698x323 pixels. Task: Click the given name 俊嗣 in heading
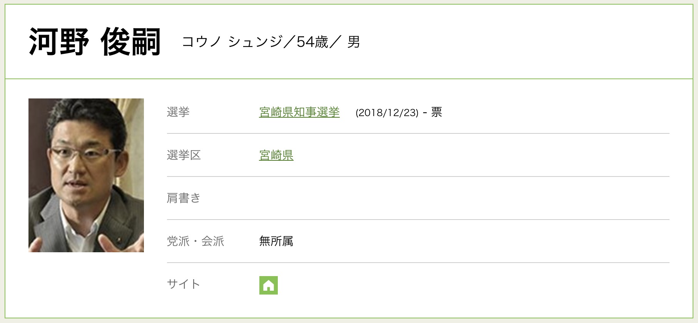(130, 42)
